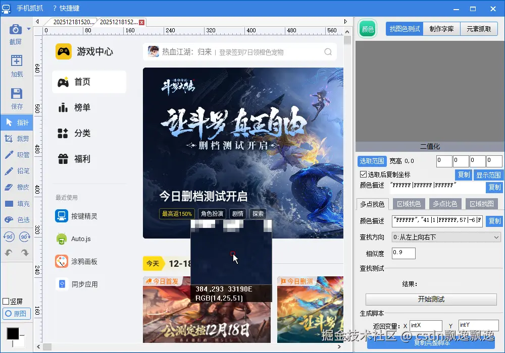The width and height of the screenshot is (505, 353).
Task: Click the first range coordinate input box
Action: tap(444, 161)
